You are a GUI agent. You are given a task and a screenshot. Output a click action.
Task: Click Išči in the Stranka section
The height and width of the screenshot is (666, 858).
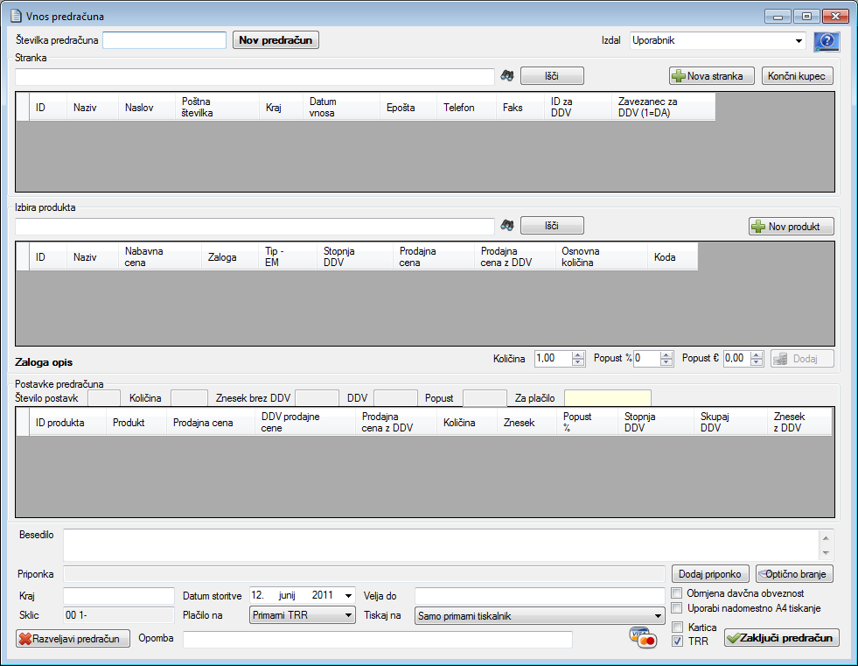point(552,75)
